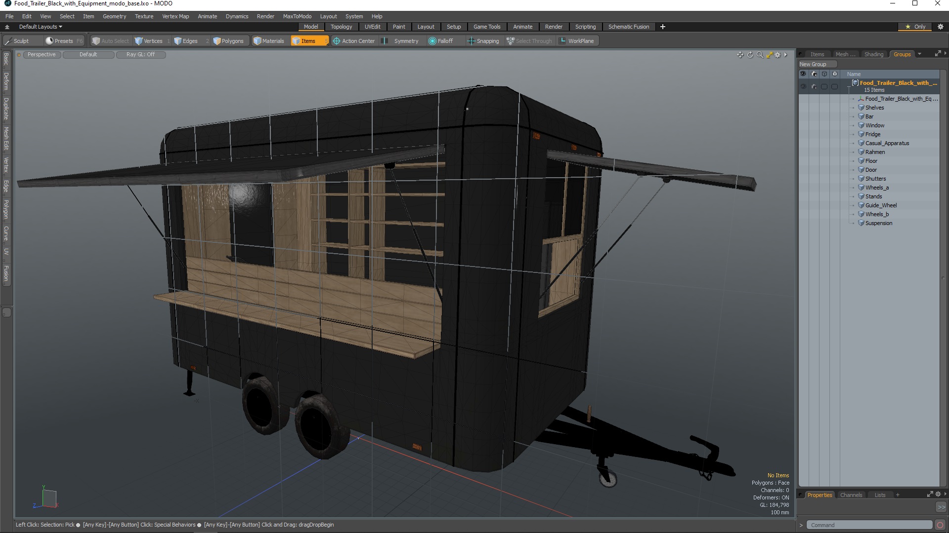
Task: Select the Suspension mesh item
Action: click(x=878, y=223)
